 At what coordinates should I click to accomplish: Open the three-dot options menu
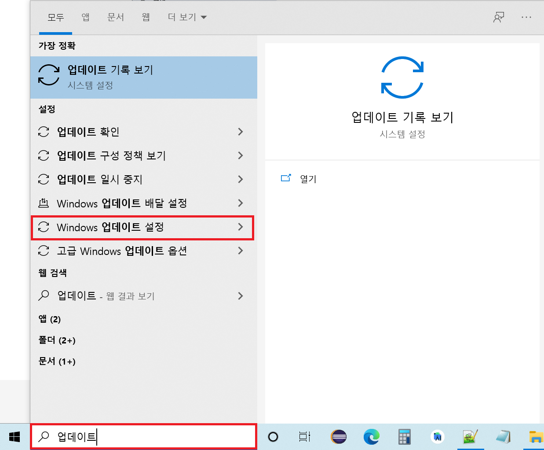tap(526, 17)
